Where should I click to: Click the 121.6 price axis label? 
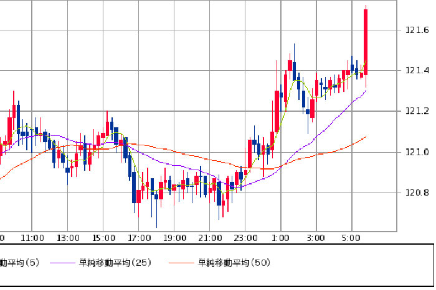(x=417, y=30)
